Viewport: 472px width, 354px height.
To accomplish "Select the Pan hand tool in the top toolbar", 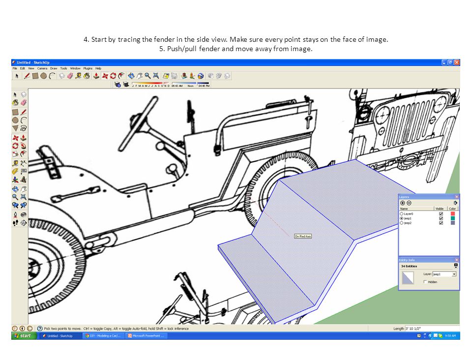I will click(139, 76).
